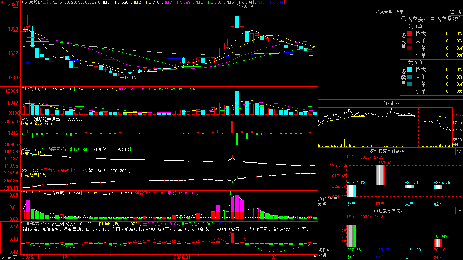Click the 2026/01 marker on the date axis

(182, 257)
